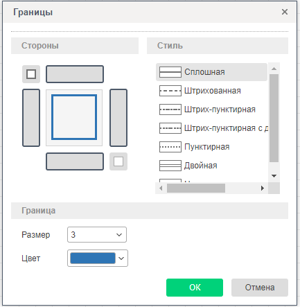Click the horizontal scrollbar right arrow
This screenshot has height=307, width=300.
pyautogui.click(x=263, y=188)
